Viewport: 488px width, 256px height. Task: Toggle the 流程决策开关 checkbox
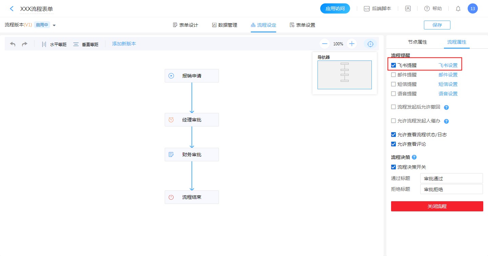pyautogui.click(x=393, y=167)
